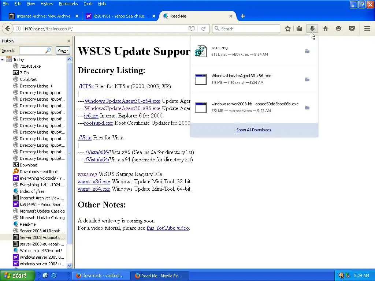Click the wumt_x64.exe link

coord(94,189)
